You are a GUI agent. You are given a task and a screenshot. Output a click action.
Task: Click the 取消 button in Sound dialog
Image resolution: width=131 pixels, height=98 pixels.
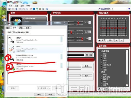point(50,94)
